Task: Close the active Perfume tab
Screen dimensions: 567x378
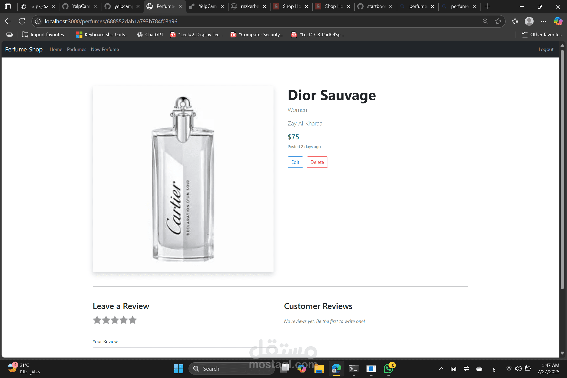Action: (x=180, y=6)
